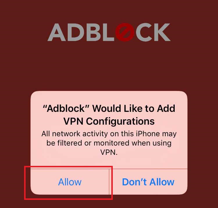Tap the letter A in ADBLOCK logo

57,32
